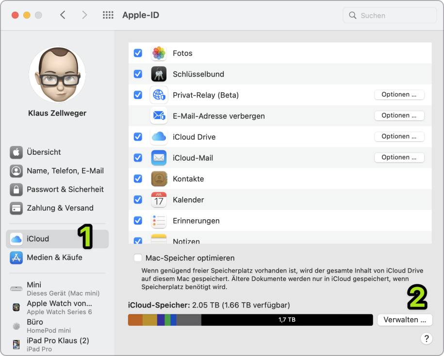The image size is (444, 356).
Task: Open Optionen for iCloud-Mail
Action: (x=399, y=158)
